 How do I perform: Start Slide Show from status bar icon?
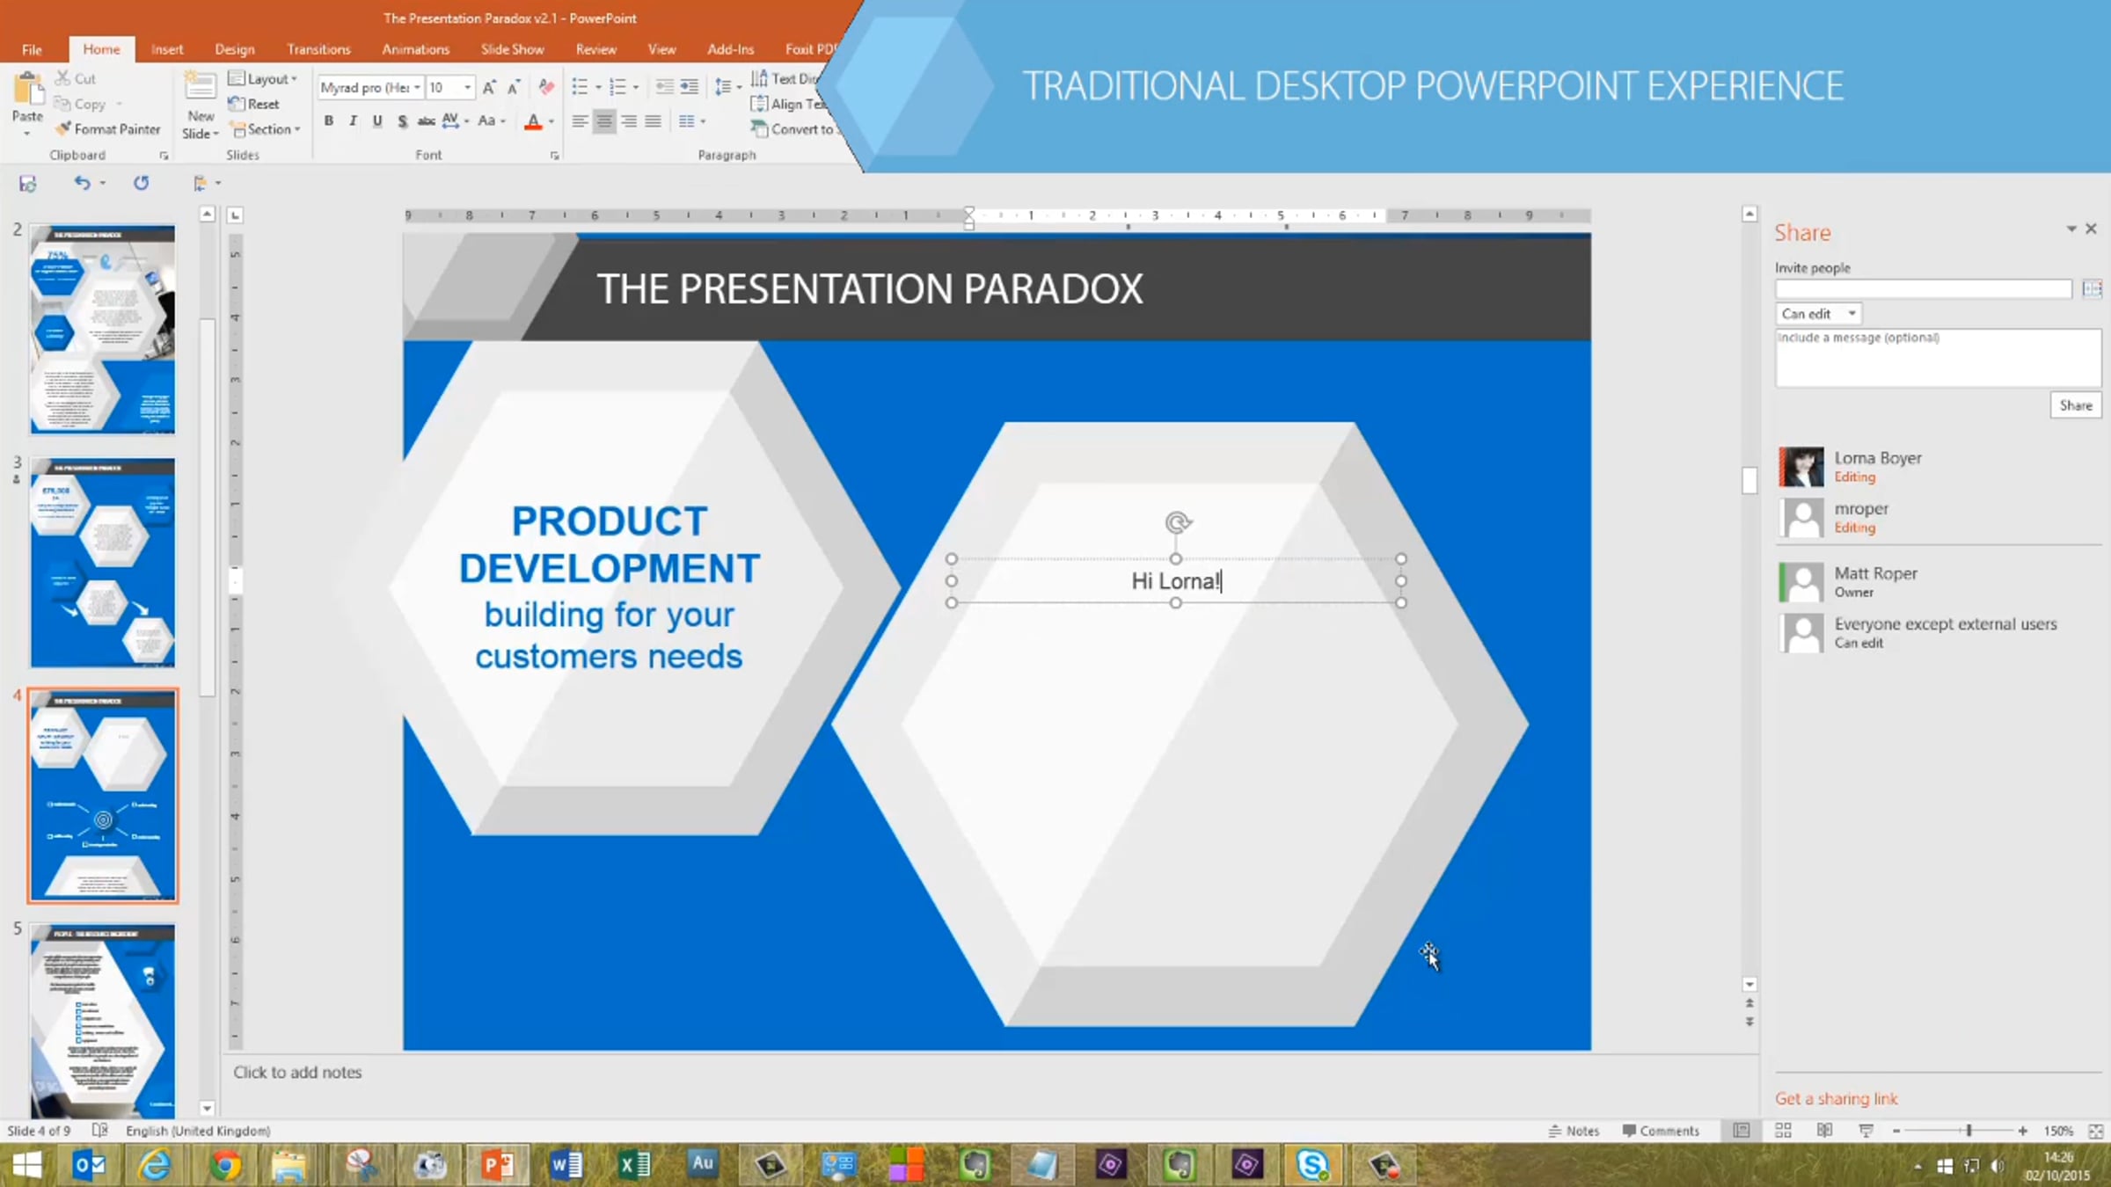click(x=1866, y=1131)
